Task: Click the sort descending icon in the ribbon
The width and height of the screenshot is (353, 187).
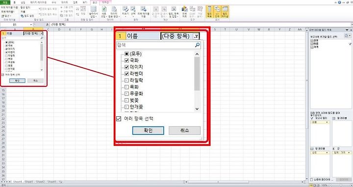Action: click(77, 14)
